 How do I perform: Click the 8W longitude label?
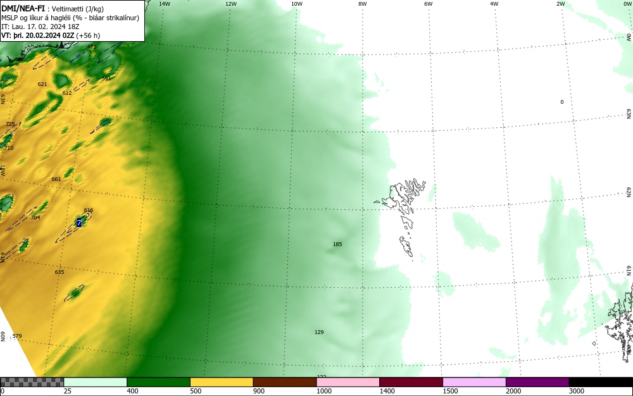[363, 4]
